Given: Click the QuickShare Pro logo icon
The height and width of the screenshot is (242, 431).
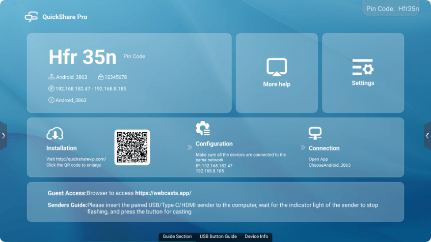Looking at the screenshot, I should [x=31, y=16].
